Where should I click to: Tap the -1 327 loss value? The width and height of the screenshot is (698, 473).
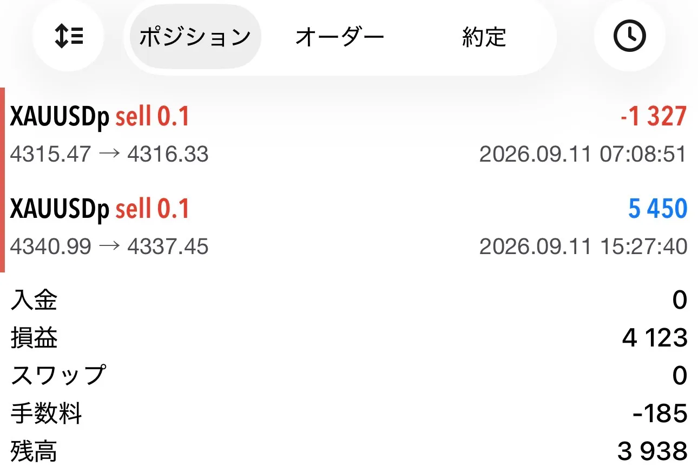pos(653,116)
